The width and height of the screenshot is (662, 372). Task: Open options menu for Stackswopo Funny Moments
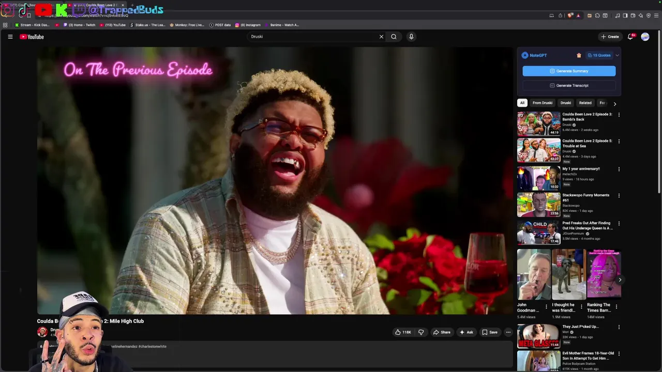619,195
